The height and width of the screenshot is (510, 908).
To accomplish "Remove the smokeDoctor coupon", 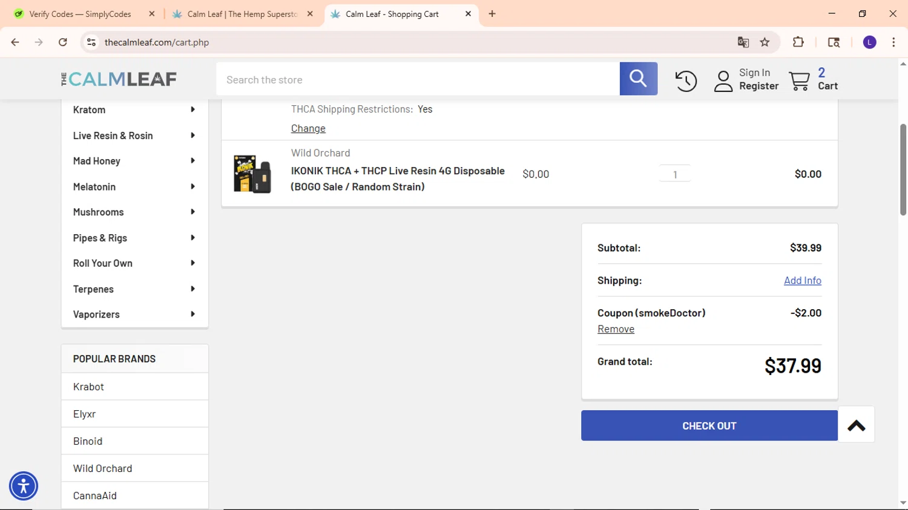I will click(x=616, y=329).
